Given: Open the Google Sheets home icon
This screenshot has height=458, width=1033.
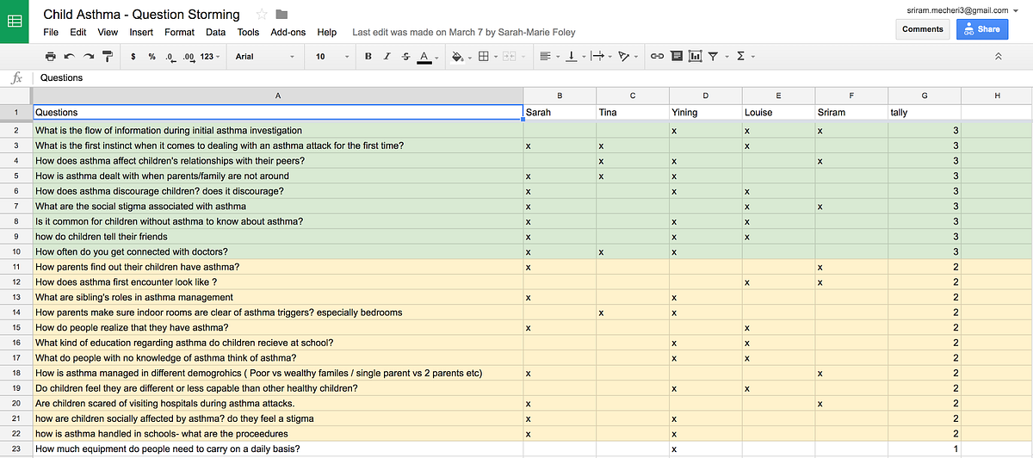Looking at the screenshot, I should [15, 22].
